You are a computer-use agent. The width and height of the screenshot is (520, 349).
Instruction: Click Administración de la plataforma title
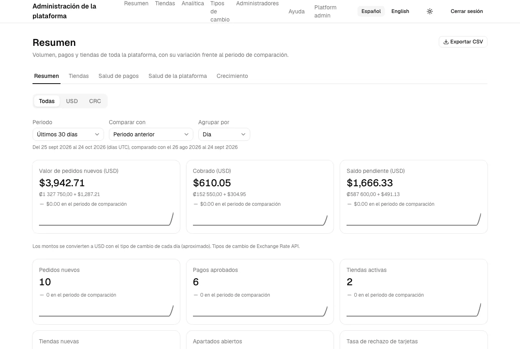pyautogui.click(x=64, y=11)
